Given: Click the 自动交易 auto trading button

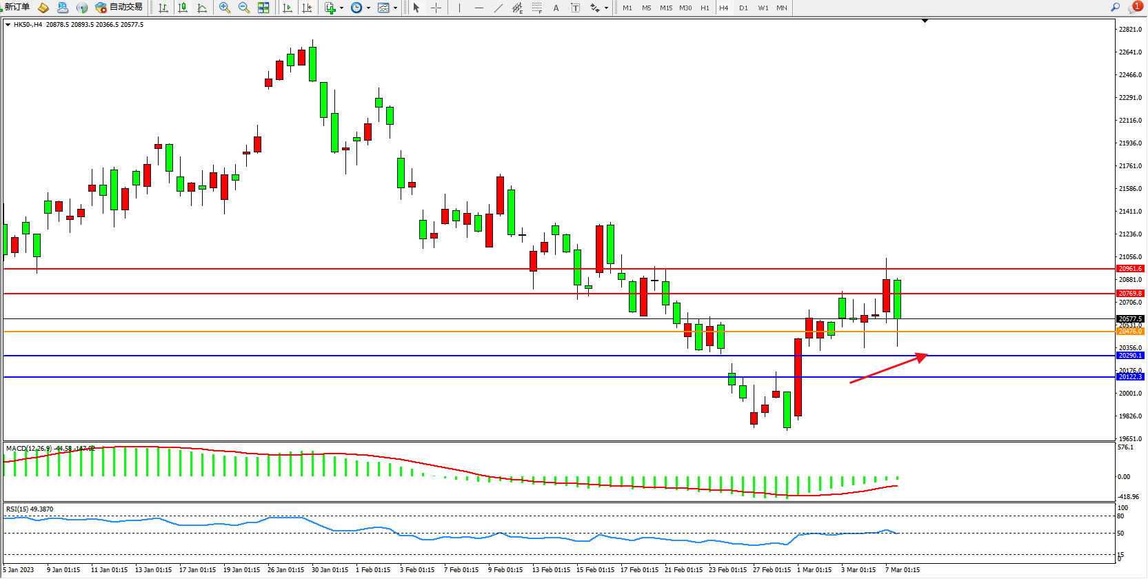Looking at the screenshot, I should click(119, 7).
